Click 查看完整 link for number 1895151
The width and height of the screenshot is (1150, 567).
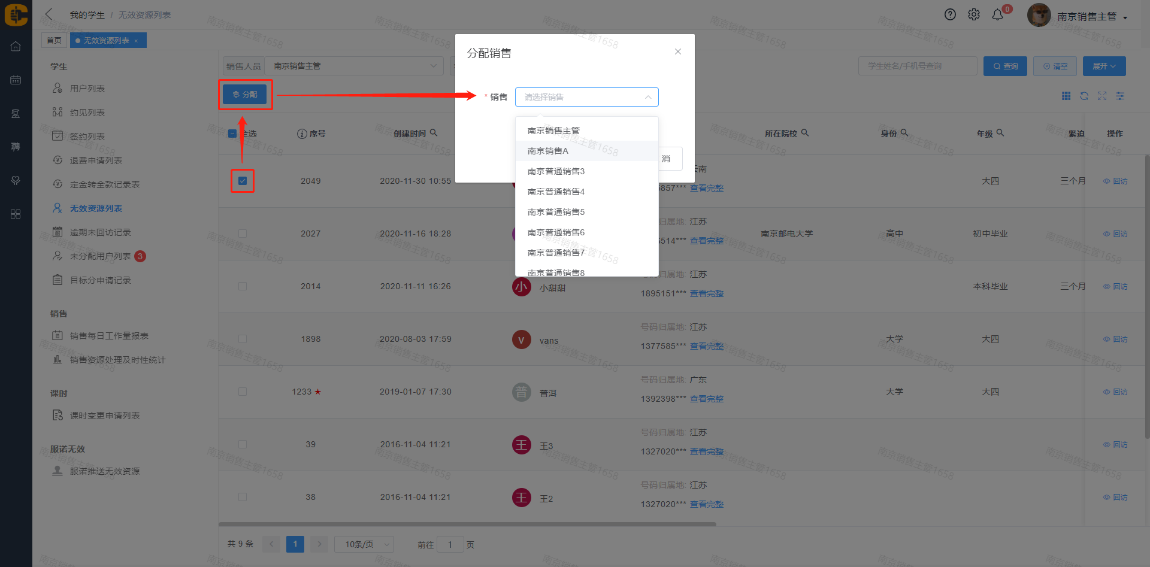pyautogui.click(x=707, y=293)
